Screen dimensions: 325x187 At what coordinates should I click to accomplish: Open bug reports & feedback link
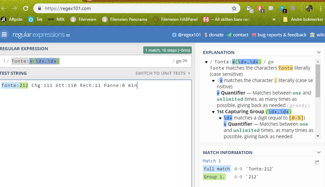[279, 35]
